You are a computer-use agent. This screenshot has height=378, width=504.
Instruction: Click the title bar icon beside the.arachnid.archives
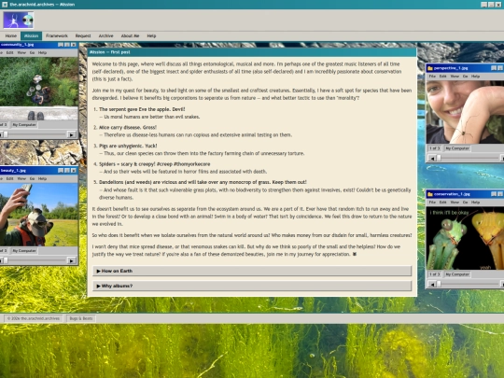[5, 5]
